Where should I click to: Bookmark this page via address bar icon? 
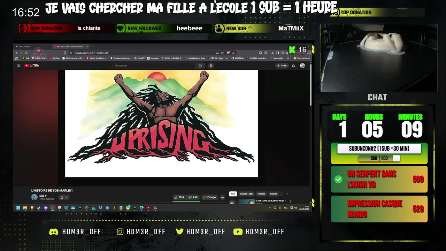65,53
